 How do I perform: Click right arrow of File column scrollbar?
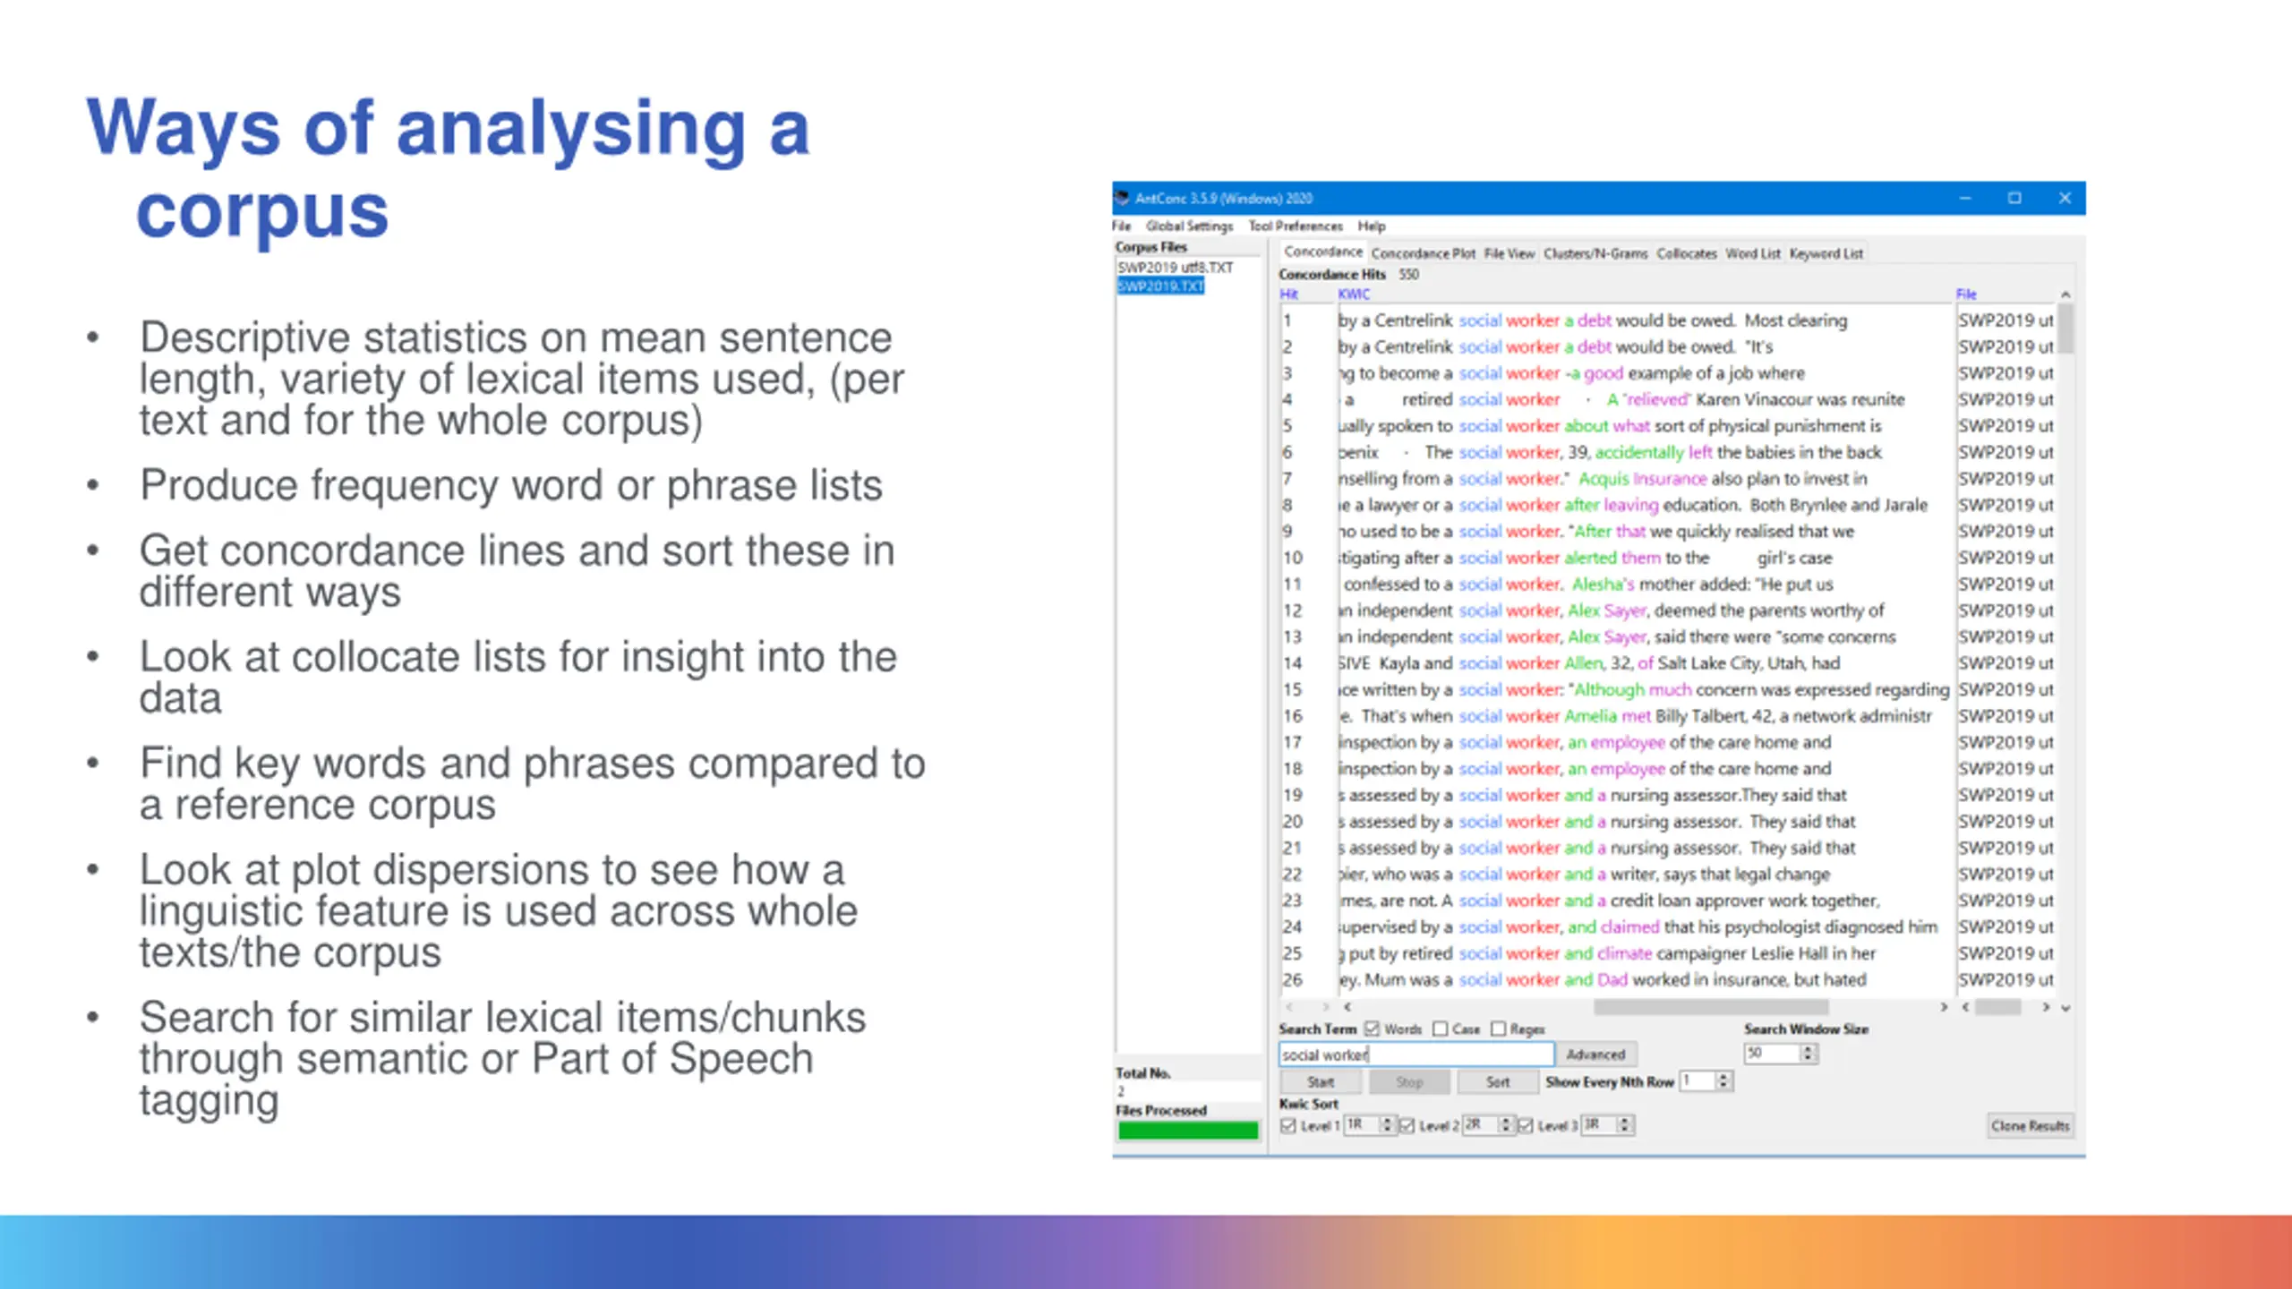pyautogui.click(x=2046, y=1007)
